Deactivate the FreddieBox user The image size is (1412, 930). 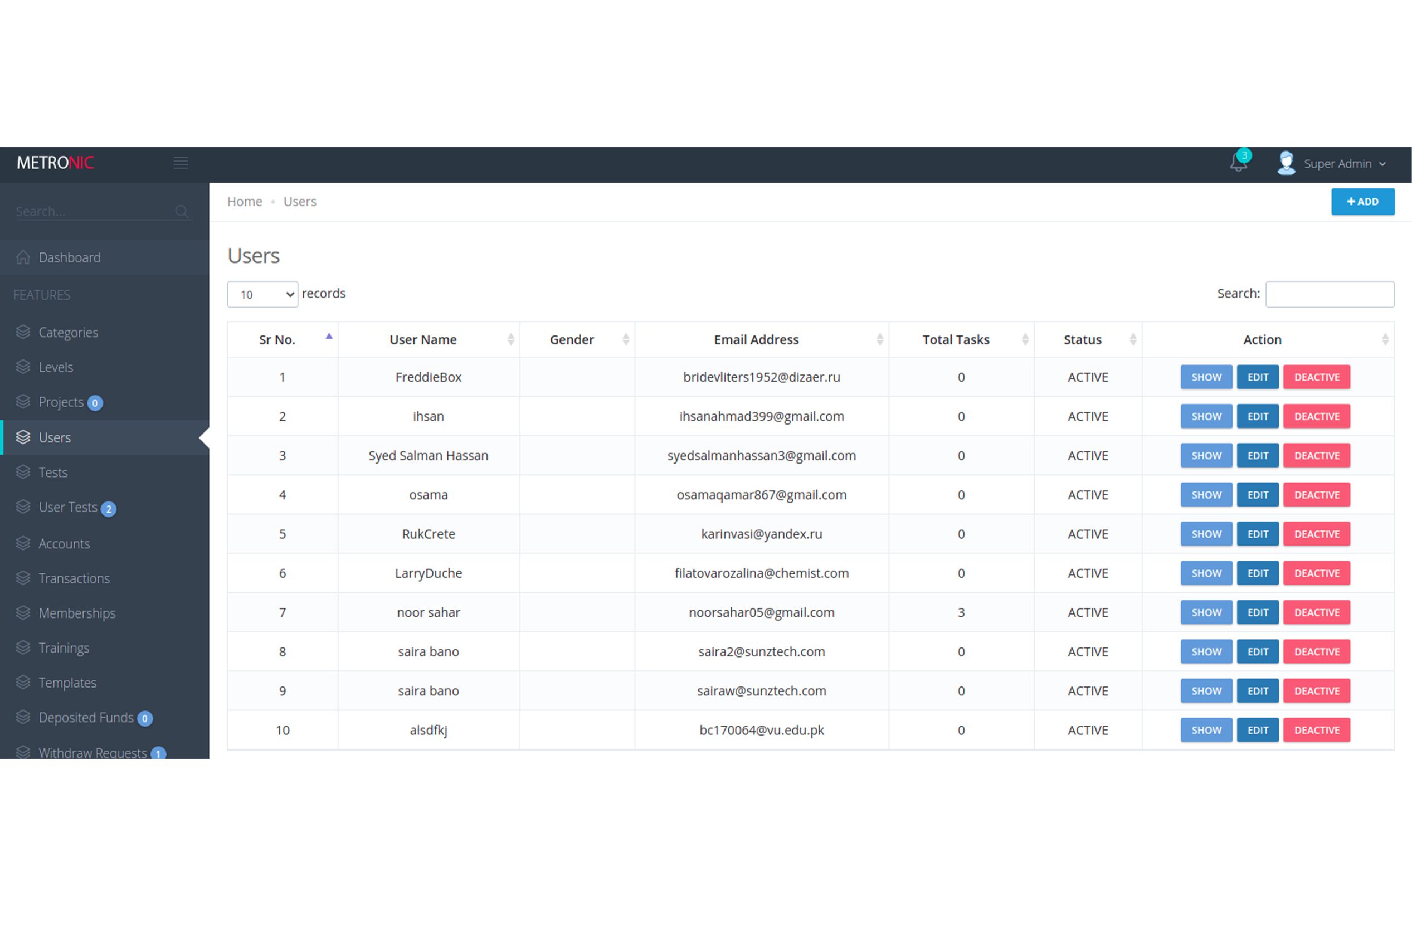click(1317, 378)
